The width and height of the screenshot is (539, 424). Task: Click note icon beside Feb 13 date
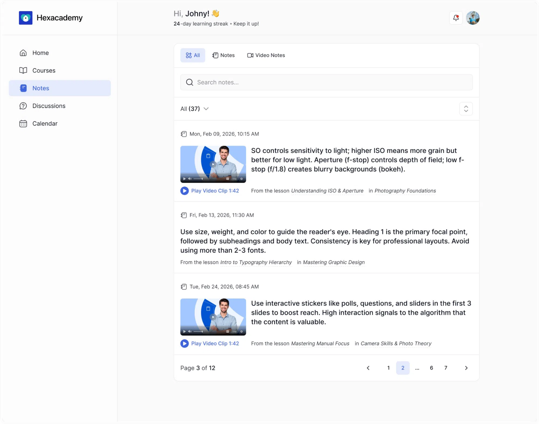point(184,215)
